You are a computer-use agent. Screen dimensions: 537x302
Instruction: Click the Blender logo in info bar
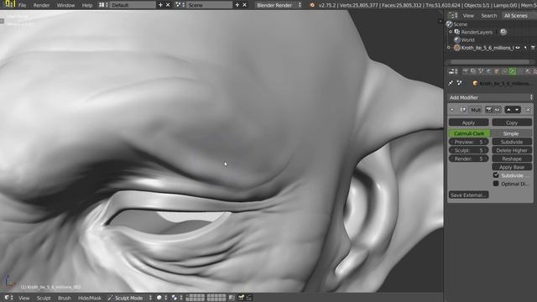tap(311, 5)
